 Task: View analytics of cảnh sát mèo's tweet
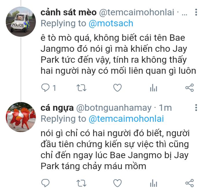click(x=153, y=88)
